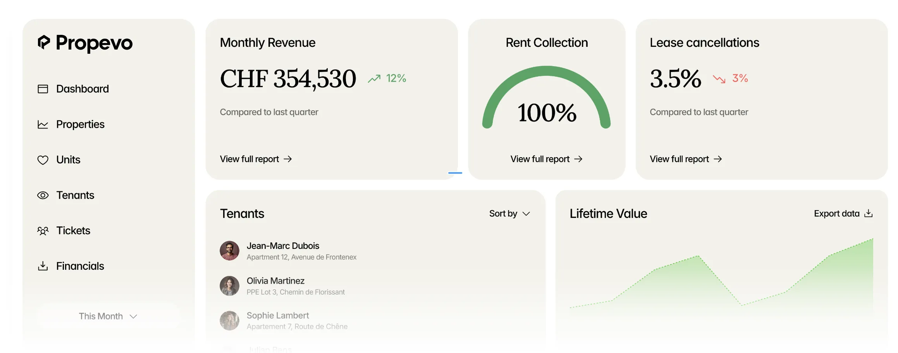Select Jean-Marc Dubois profile photo
This screenshot has width=898, height=353.
[x=229, y=250]
